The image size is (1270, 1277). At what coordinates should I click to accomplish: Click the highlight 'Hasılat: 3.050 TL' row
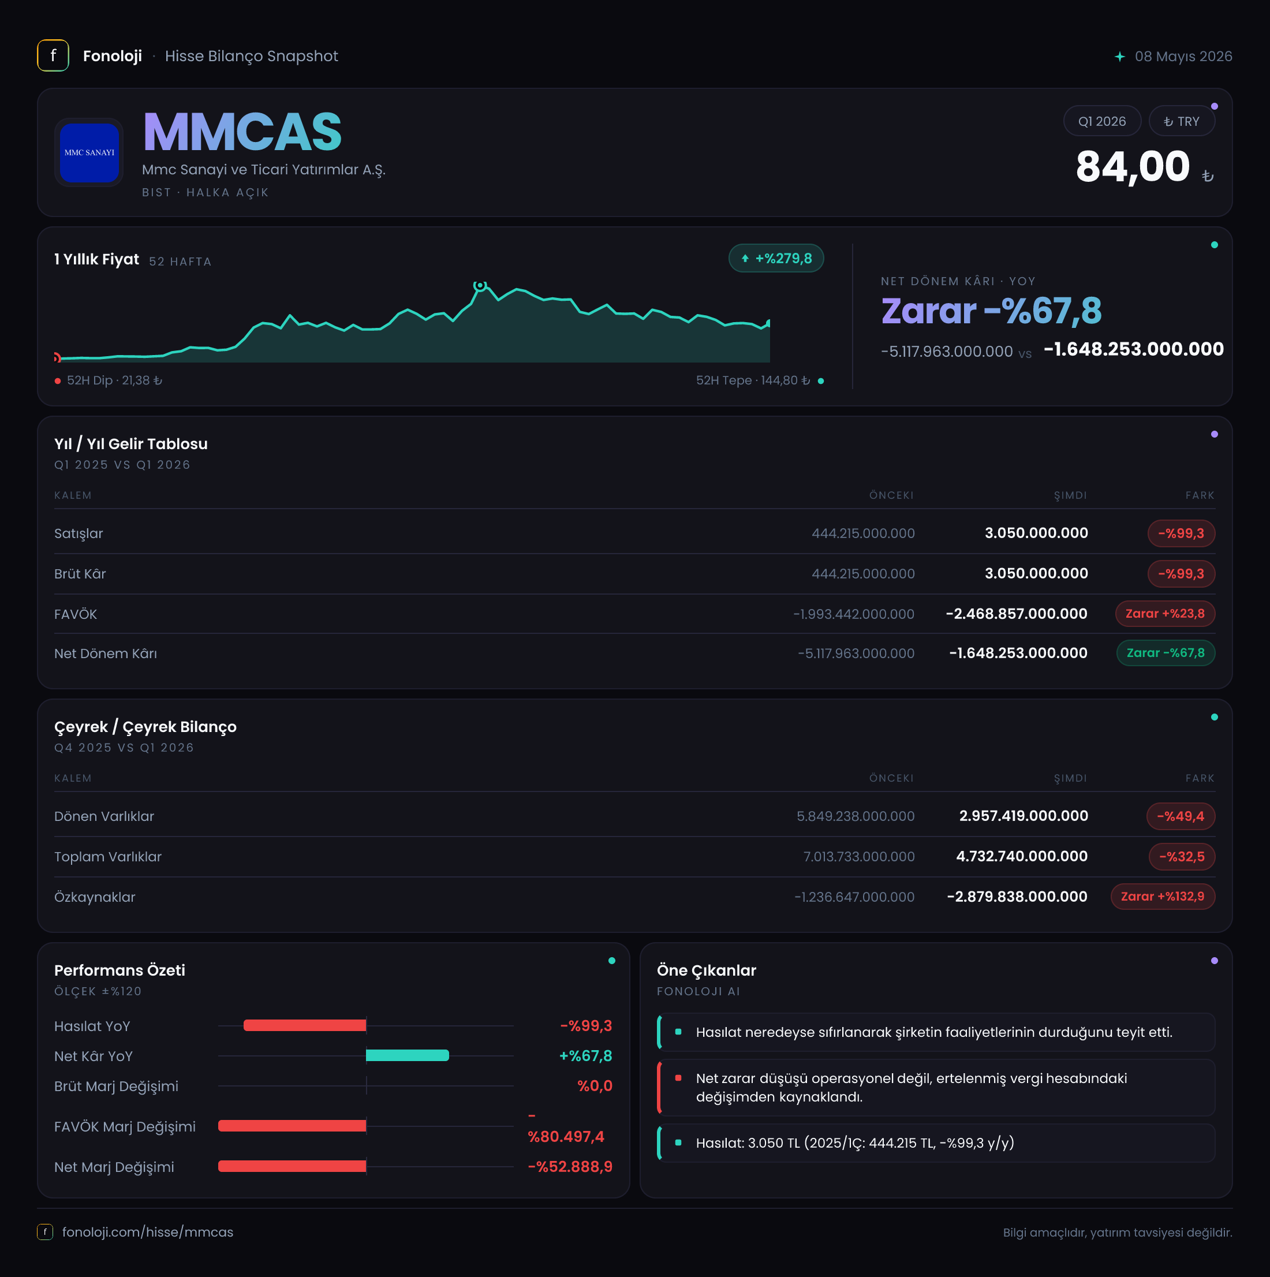(936, 1143)
